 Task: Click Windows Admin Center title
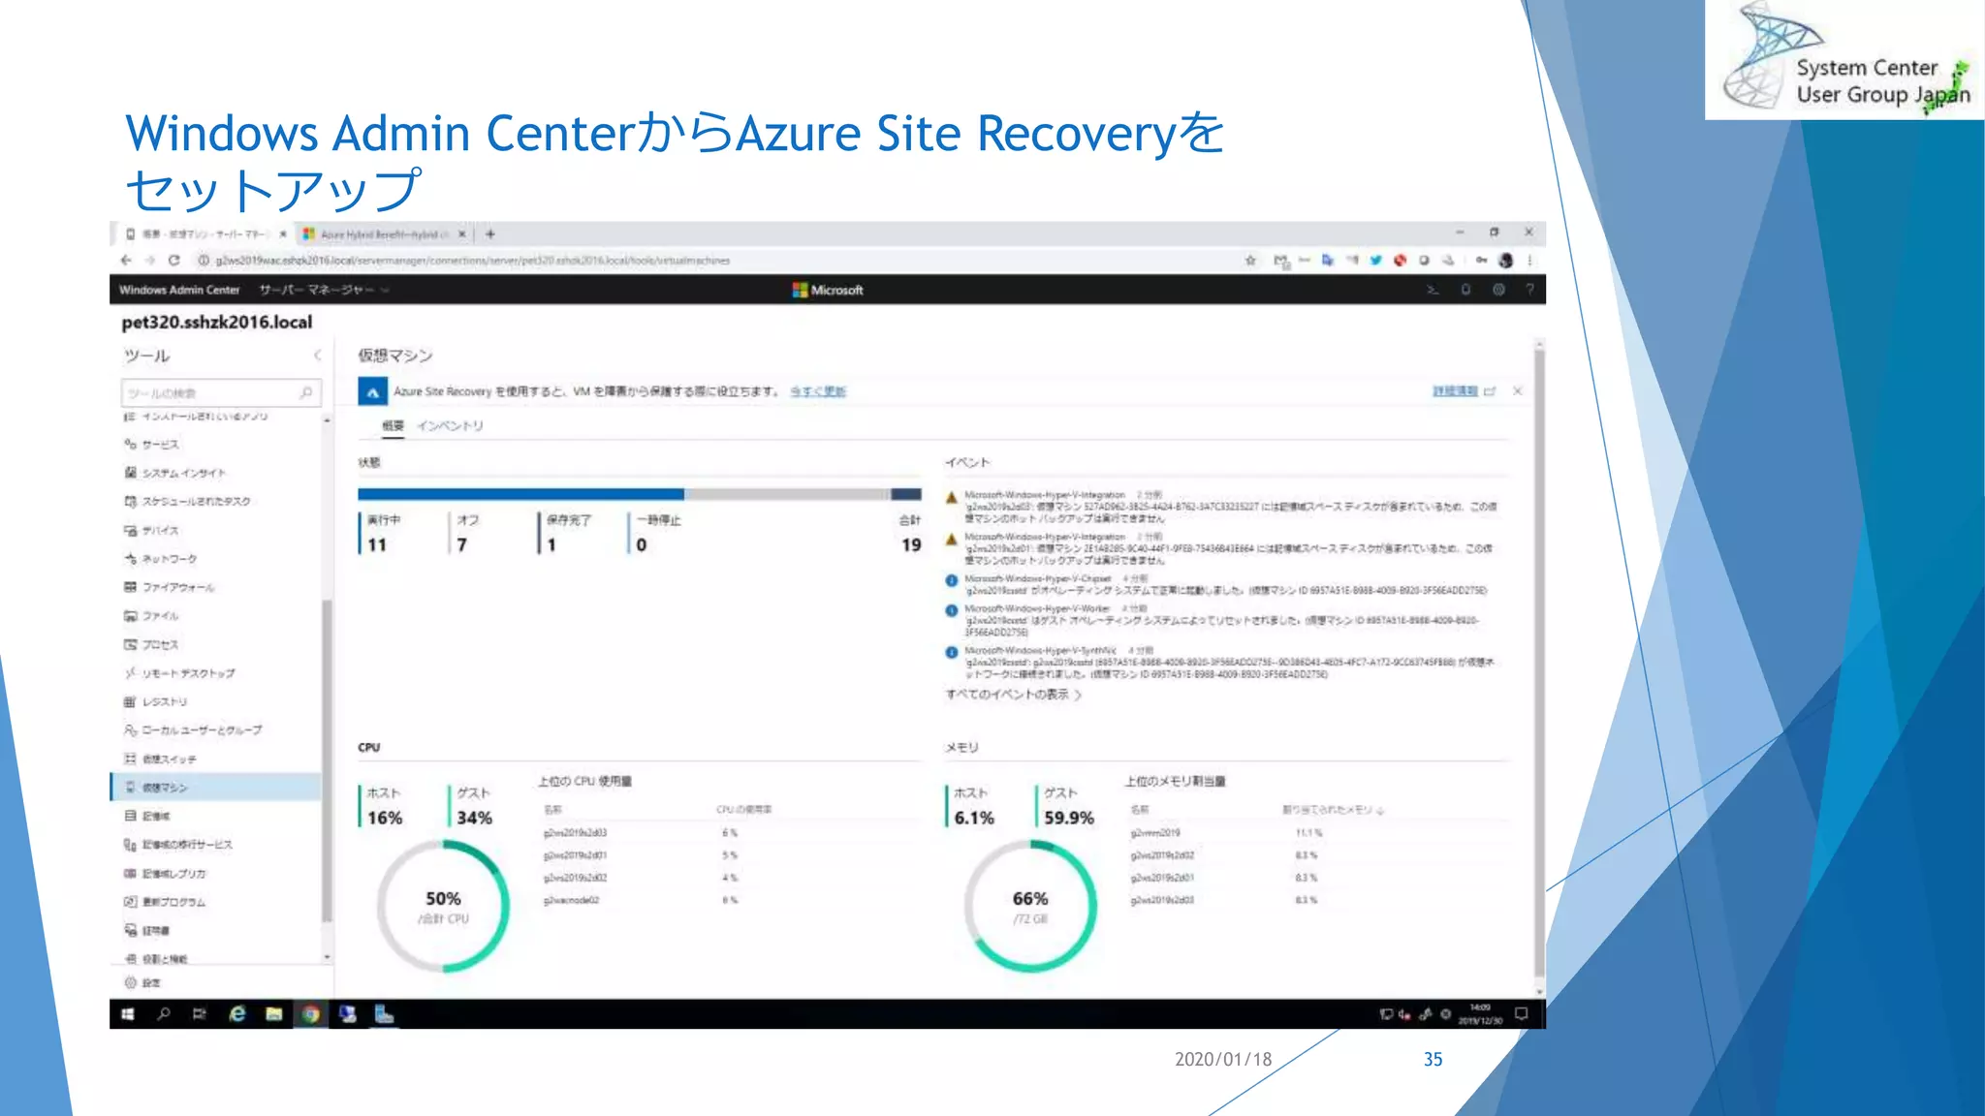click(179, 290)
